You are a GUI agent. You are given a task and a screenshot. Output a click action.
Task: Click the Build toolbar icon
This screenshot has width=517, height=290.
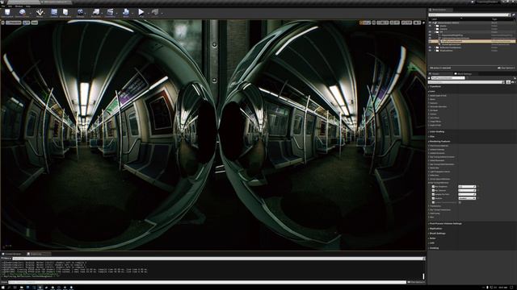coord(126,13)
